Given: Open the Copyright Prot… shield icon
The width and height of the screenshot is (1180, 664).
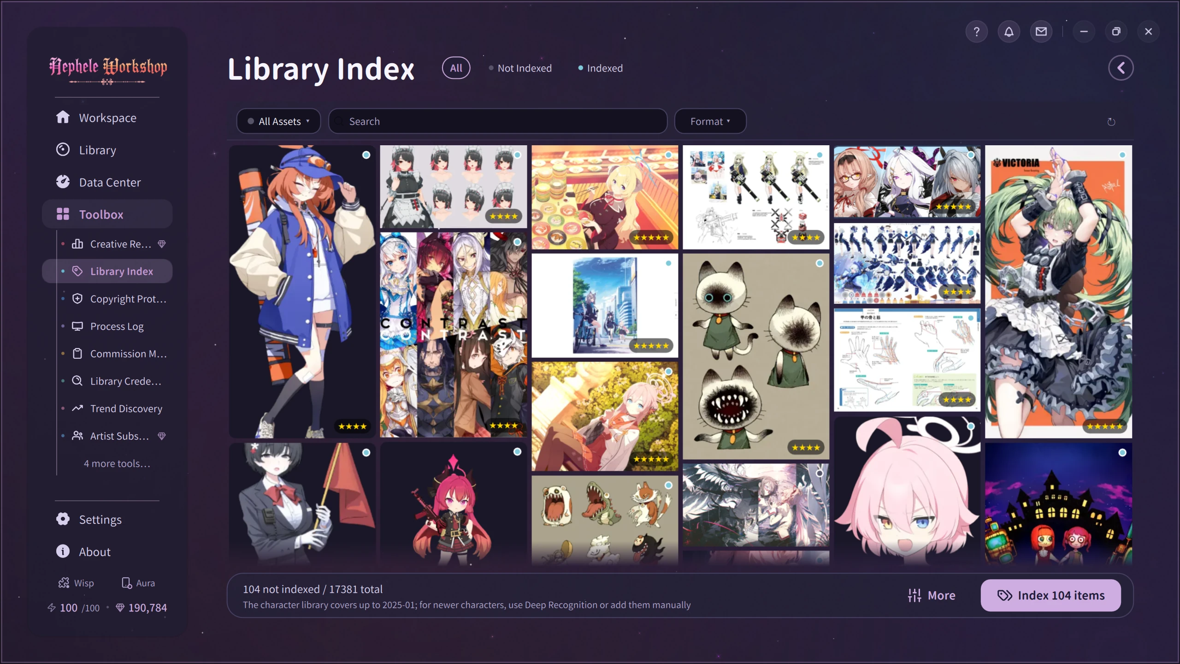Looking at the screenshot, I should (77, 299).
